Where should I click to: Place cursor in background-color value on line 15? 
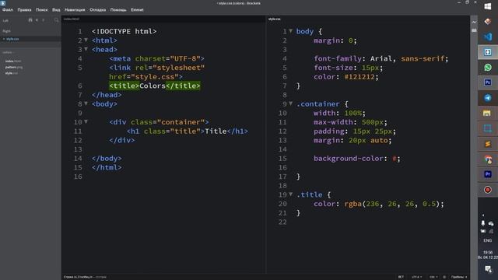(395, 159)
